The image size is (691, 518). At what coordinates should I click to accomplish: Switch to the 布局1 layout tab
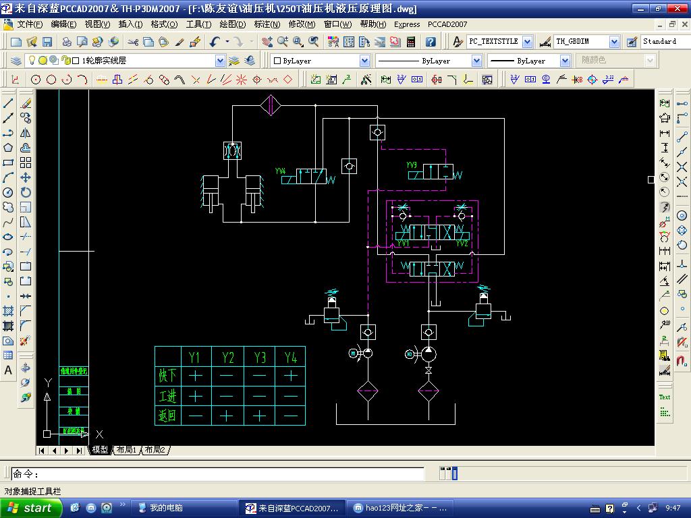126,450
